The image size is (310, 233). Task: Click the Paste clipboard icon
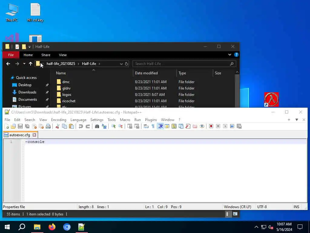tap(71, 126)
